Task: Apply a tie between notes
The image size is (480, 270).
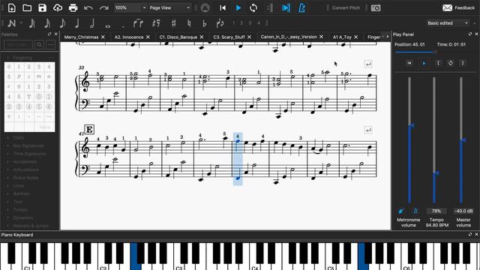Action: pos(138,23)
